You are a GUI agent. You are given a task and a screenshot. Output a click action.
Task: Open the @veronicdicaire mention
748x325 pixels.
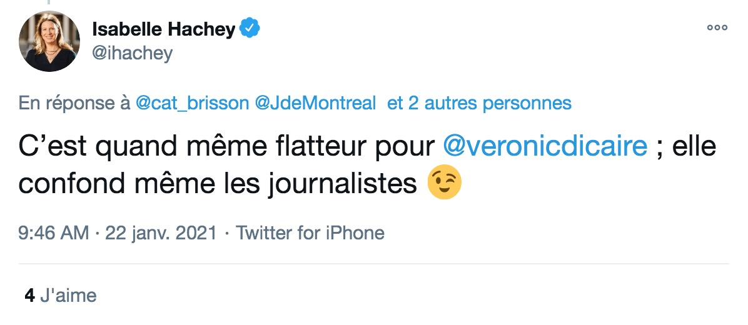[545, 146]
